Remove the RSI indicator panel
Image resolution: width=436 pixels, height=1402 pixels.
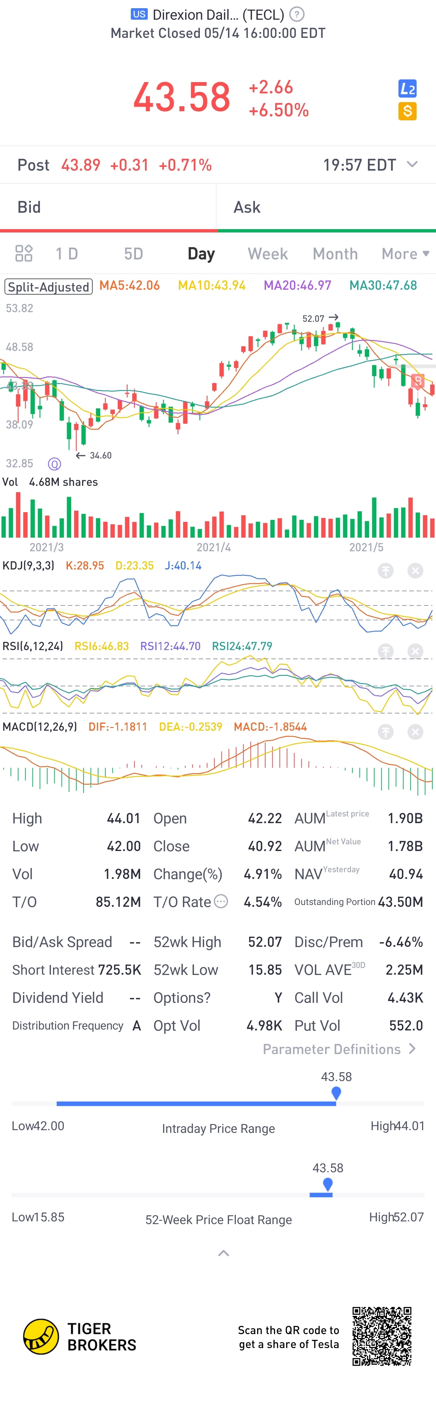(415, 651)
